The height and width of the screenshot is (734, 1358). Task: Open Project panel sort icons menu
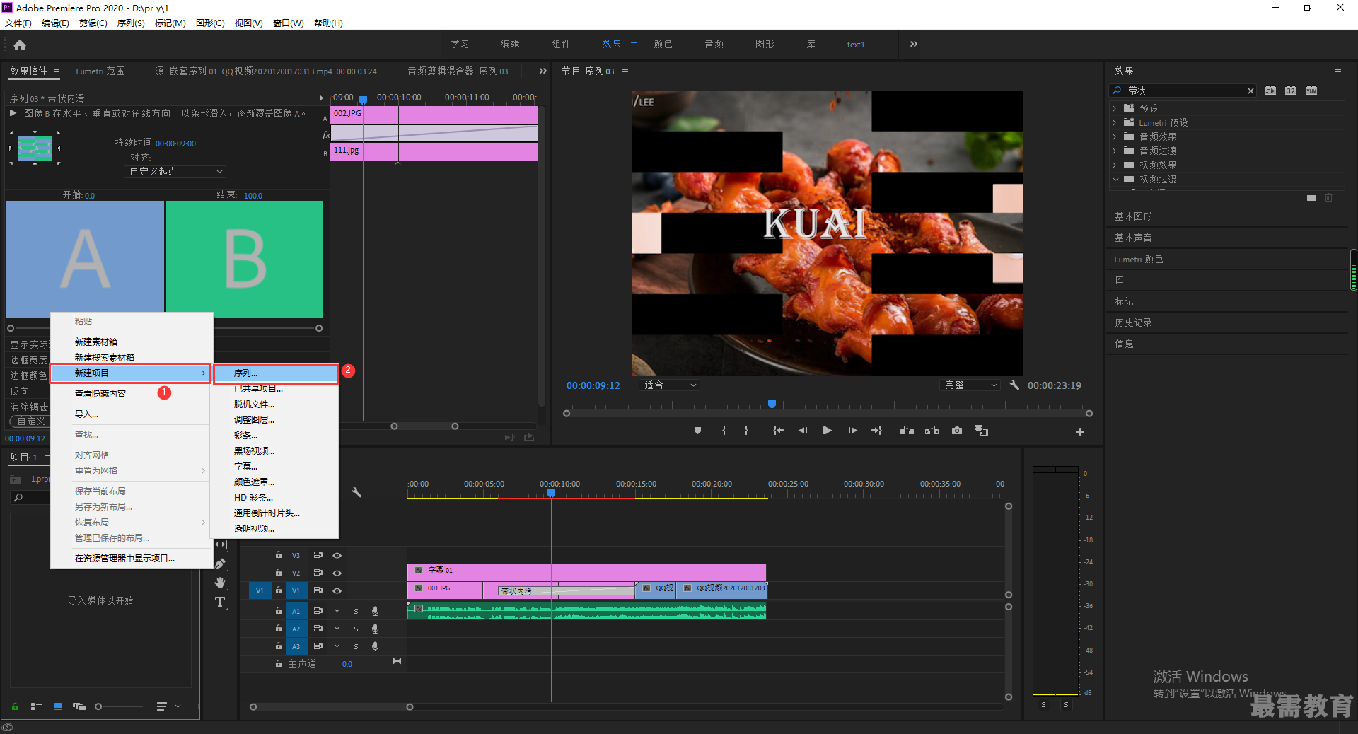pos(161,706)
